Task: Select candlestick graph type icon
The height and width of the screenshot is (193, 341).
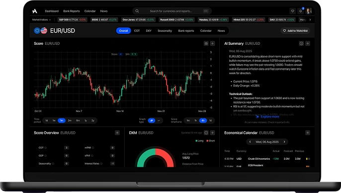Action: [152, 120]
